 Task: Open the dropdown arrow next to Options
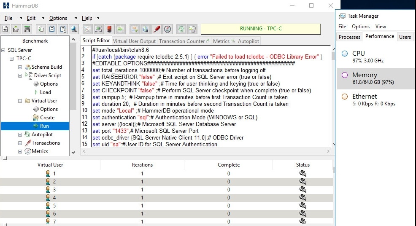point(76,18)
